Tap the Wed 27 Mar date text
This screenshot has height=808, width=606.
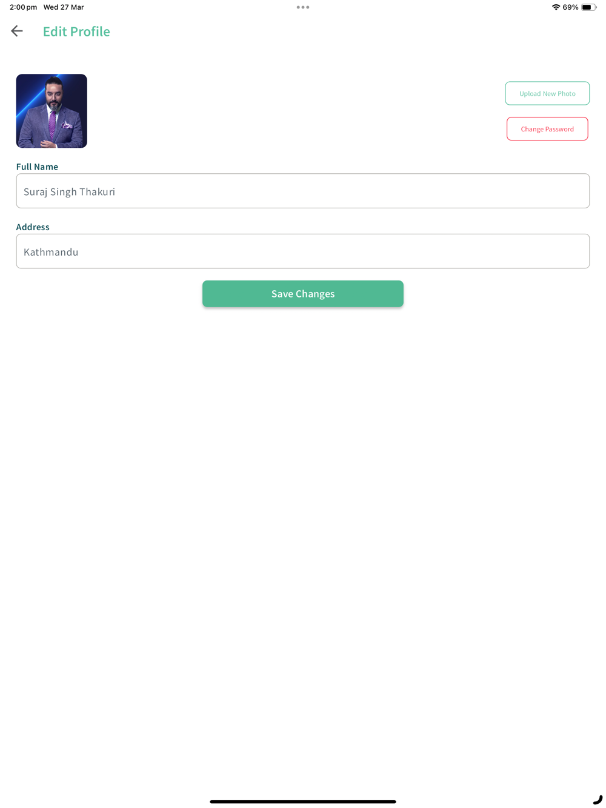tap(64, 7)
